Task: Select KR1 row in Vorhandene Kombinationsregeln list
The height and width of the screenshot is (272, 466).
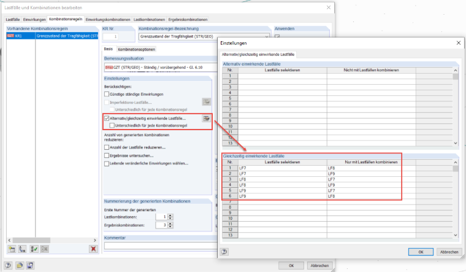Action: [x=52, y=36]
